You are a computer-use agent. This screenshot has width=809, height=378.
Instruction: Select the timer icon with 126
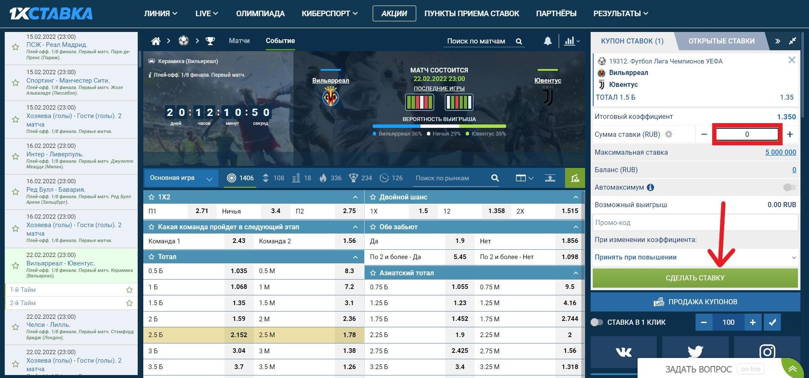(x=384, y=178)
